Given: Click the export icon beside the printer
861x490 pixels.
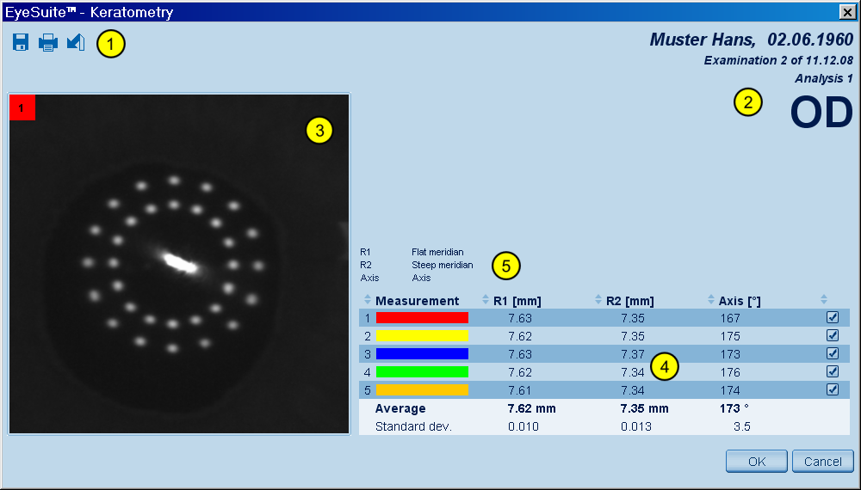Looking at the screenshot, I should point(76,42).
